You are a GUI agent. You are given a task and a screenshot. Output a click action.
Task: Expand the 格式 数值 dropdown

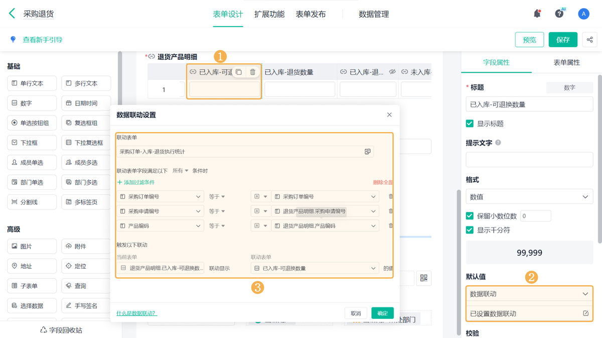tap(529, 197)
